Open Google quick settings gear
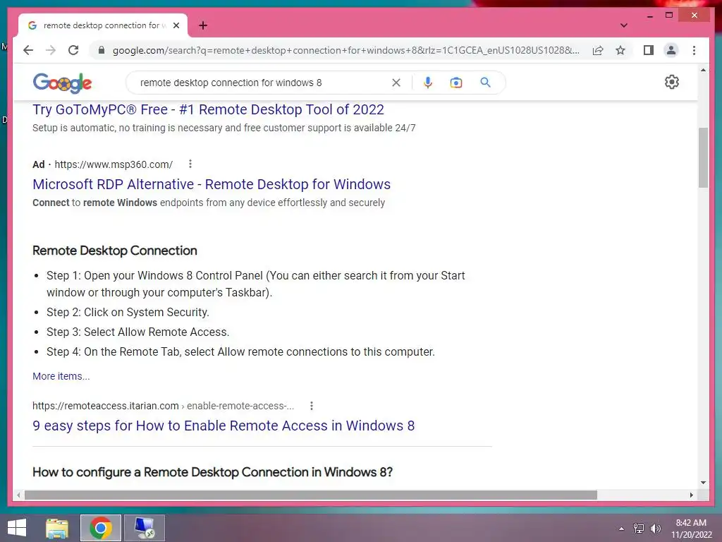 [672, 82]
